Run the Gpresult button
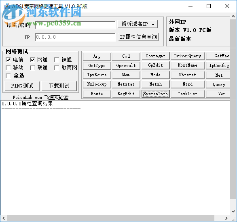 tap(126, 66)
